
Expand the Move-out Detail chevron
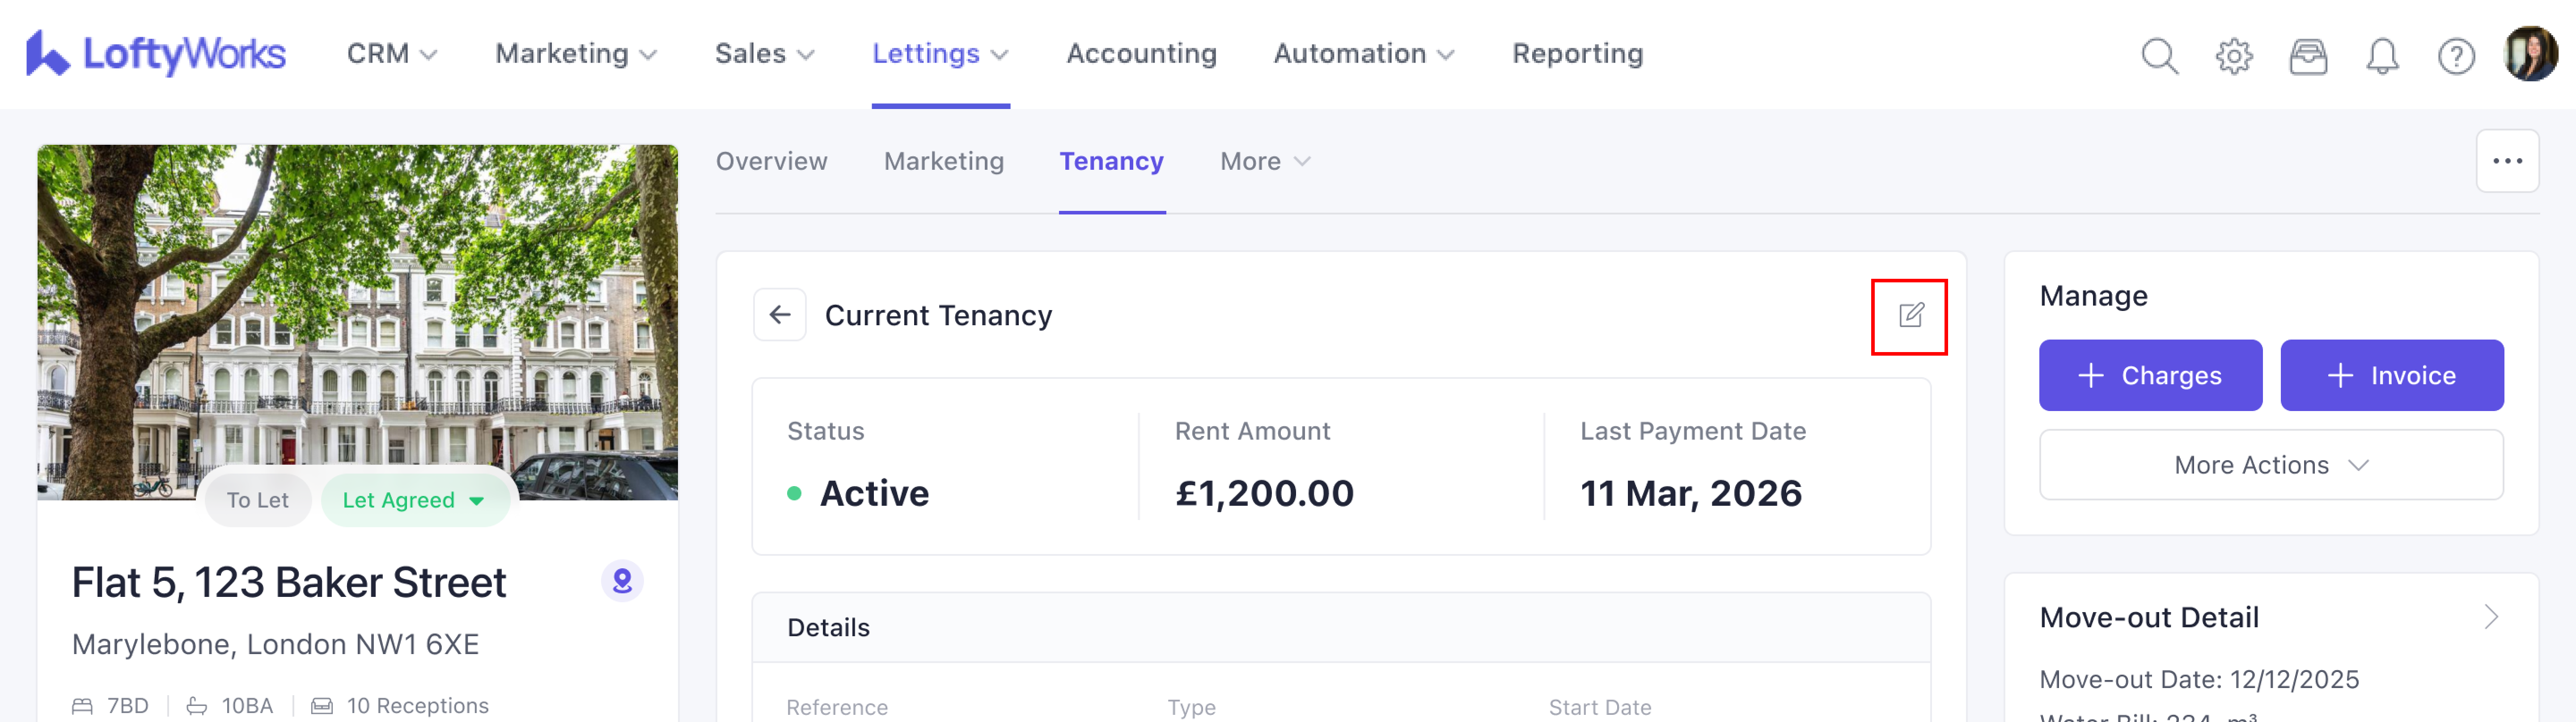pyautogui.click(x=2490, y=617)
